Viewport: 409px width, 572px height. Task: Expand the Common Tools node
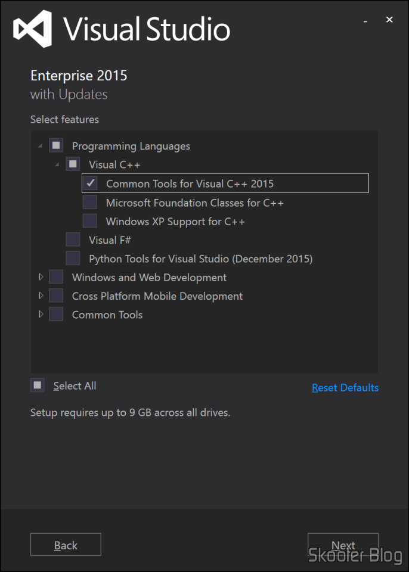41,314
